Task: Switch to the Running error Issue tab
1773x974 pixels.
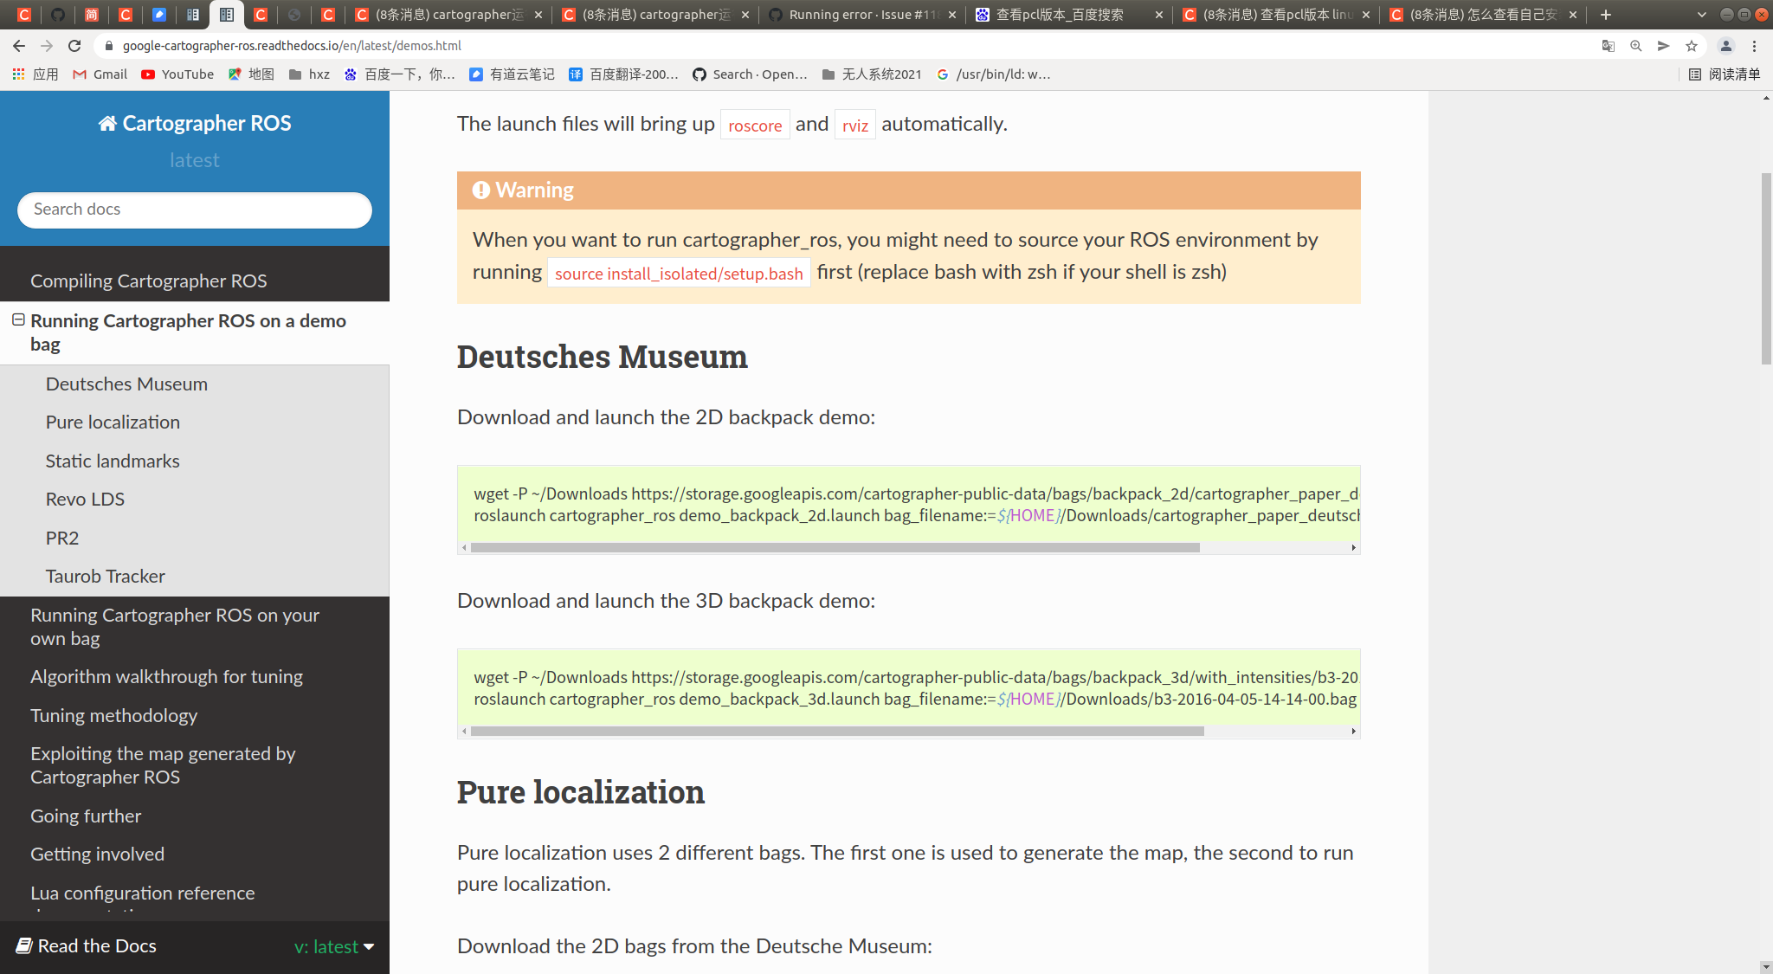Action: 857,15
